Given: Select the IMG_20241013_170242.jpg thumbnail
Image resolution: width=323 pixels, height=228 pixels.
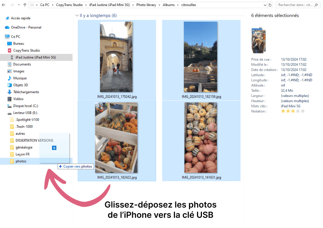Looking at the screenshot, I should (x=117, y=57).
